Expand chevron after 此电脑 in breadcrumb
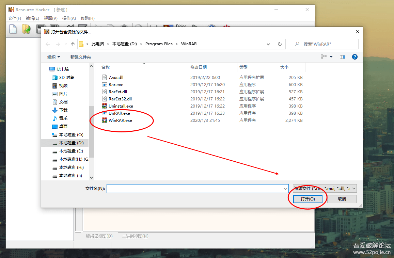 (108, 44)
